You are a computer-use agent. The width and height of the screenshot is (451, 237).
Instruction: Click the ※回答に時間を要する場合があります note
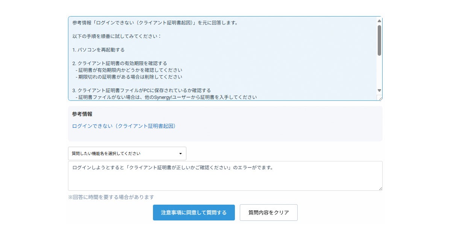tap(111, 197)
